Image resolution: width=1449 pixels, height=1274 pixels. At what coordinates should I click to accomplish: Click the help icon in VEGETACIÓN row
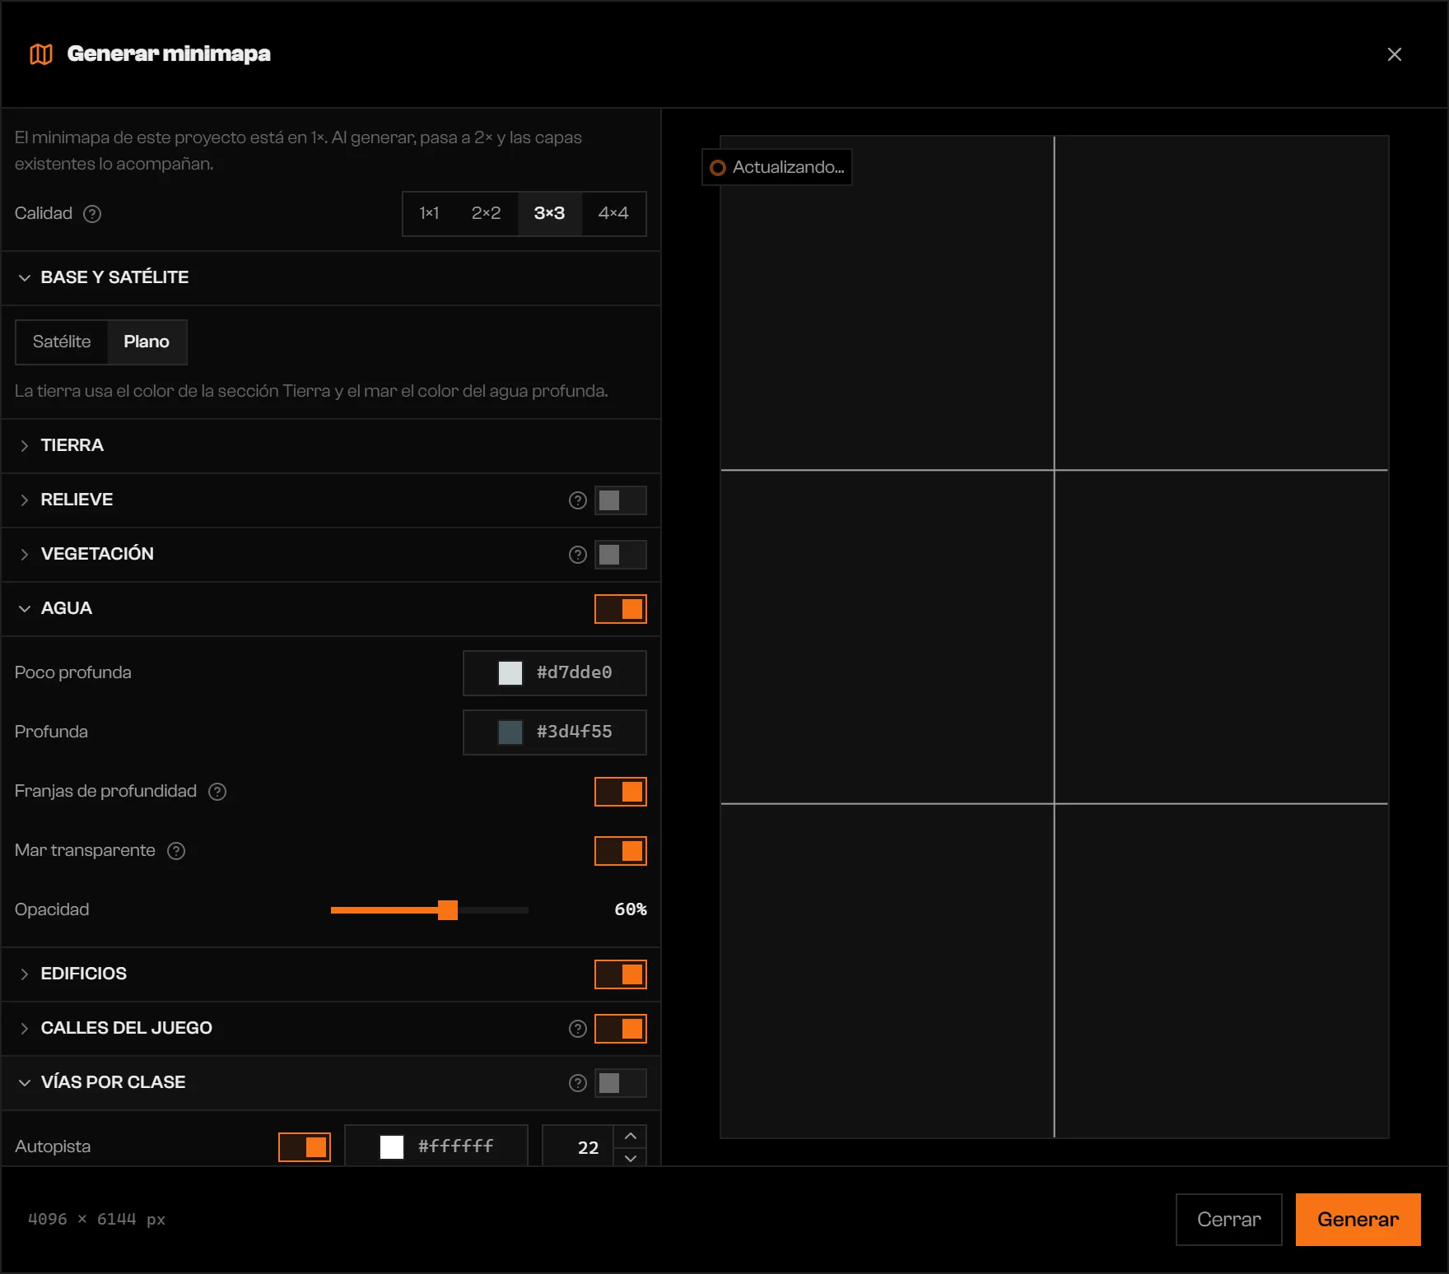pos(578,555)
